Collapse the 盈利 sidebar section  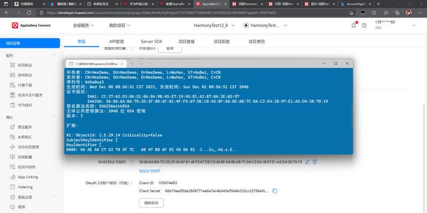coord(53,55)
